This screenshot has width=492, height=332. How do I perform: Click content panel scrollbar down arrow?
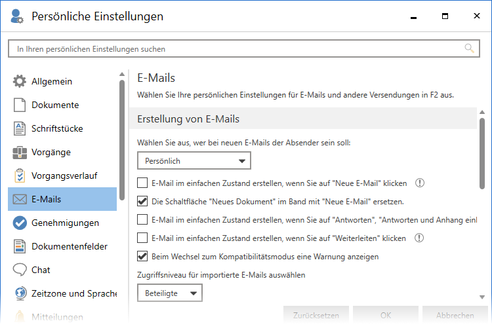(482, 297)
